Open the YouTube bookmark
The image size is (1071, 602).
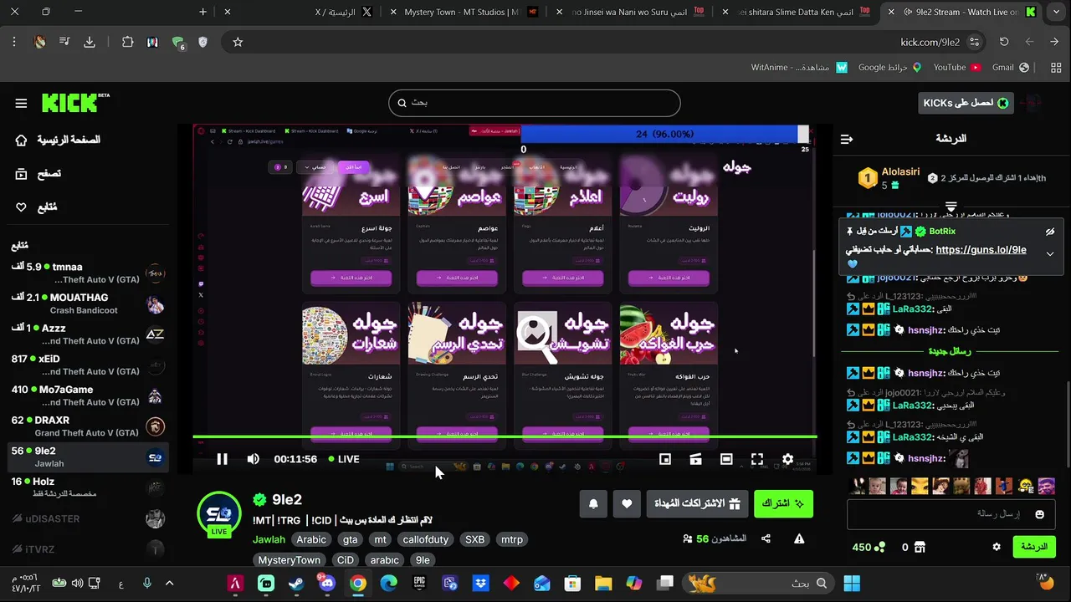click(956, 67)
